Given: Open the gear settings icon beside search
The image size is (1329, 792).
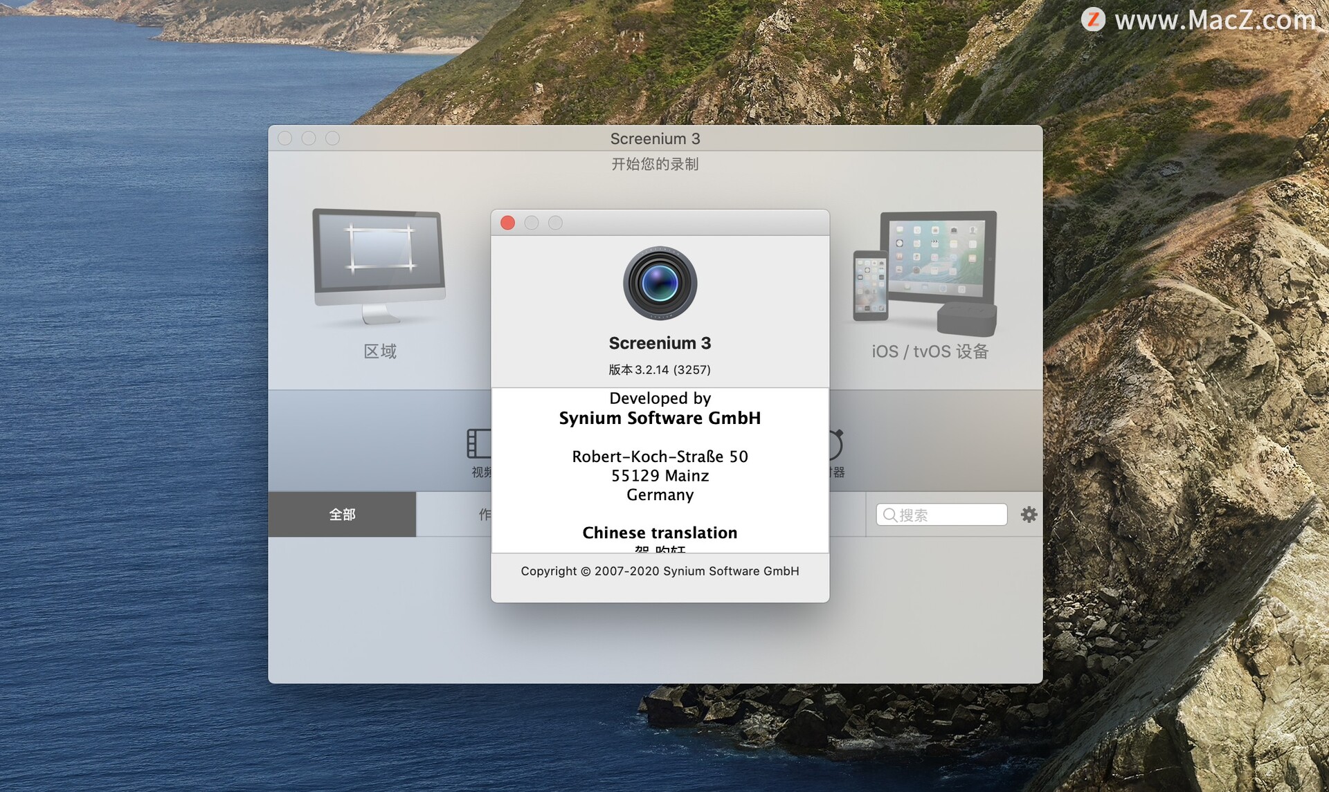Looking at the screenshot, I should pos(1029,515).
